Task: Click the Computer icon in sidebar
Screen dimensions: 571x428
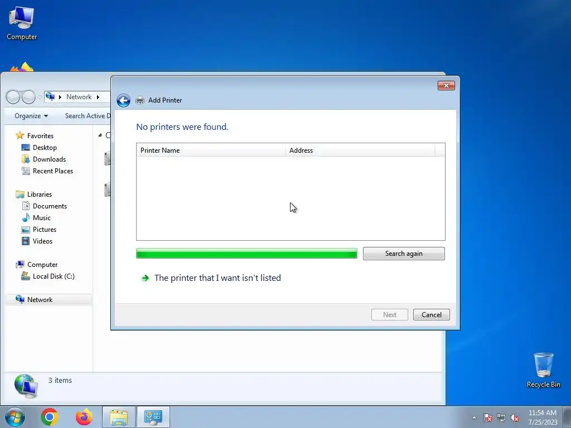Action: coord(20,265)
